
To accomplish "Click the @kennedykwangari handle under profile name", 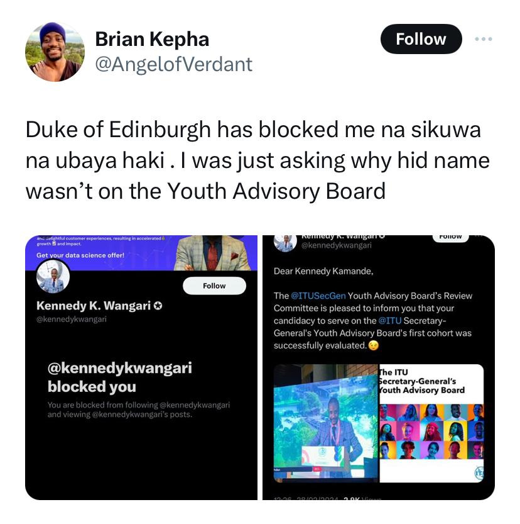I will tap(72, 319).
